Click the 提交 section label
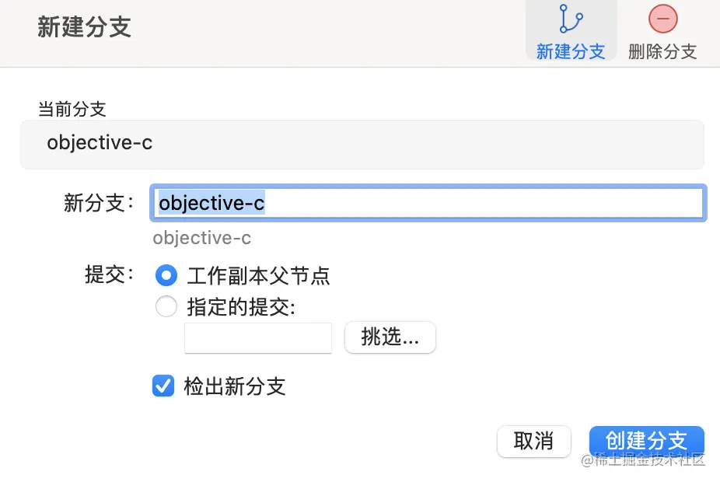The height and width of the screenshot is (482, 720). (x=109, y=274)
